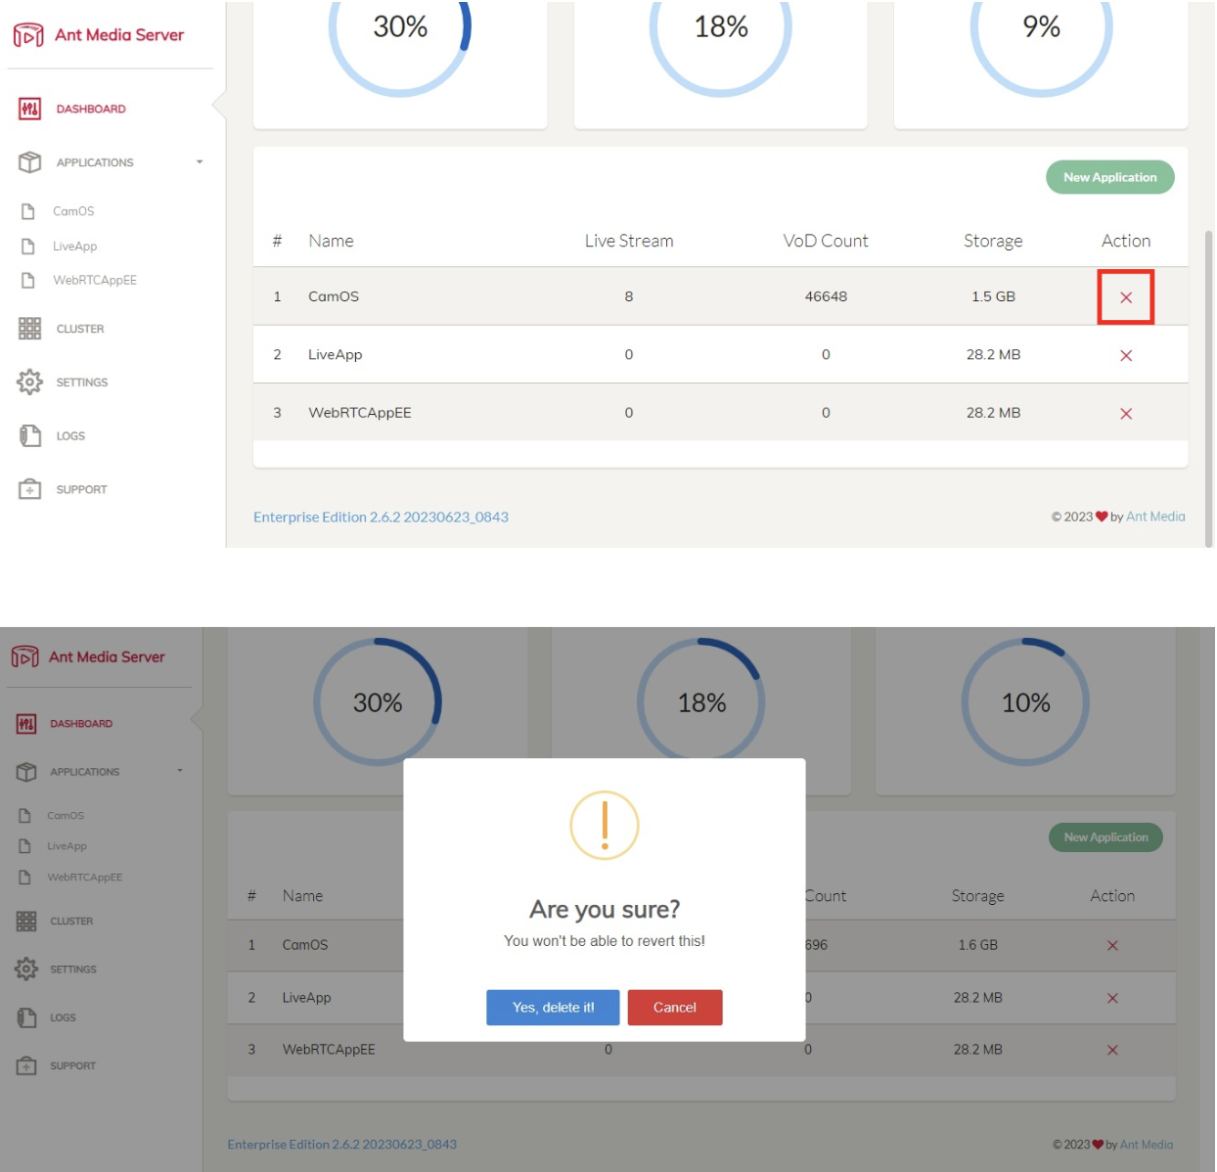Open CamOS sidebar link in the upper screenshot
The height and width of the screenshot is (1172, 1217).
pyautogui.click(x=73, y=211)
